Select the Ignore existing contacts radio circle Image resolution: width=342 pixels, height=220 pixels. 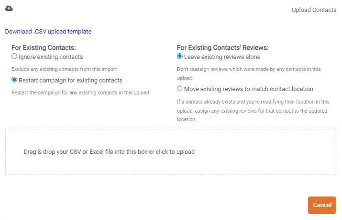point(14,56)
